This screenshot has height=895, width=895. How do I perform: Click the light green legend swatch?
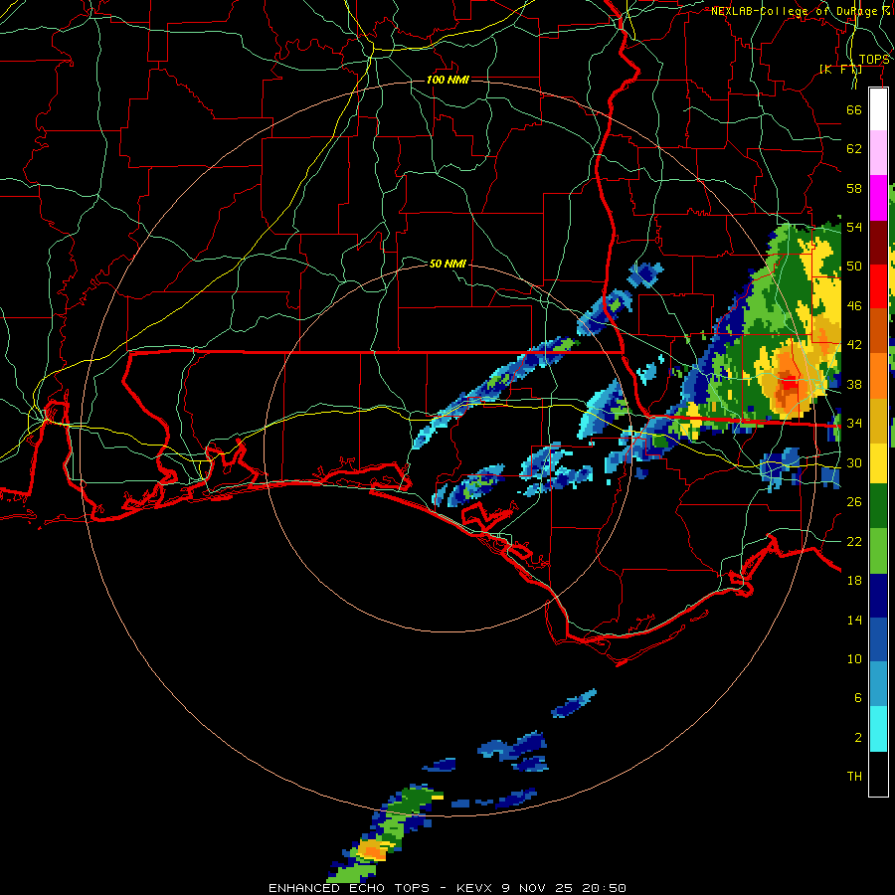tap(878, 551)
